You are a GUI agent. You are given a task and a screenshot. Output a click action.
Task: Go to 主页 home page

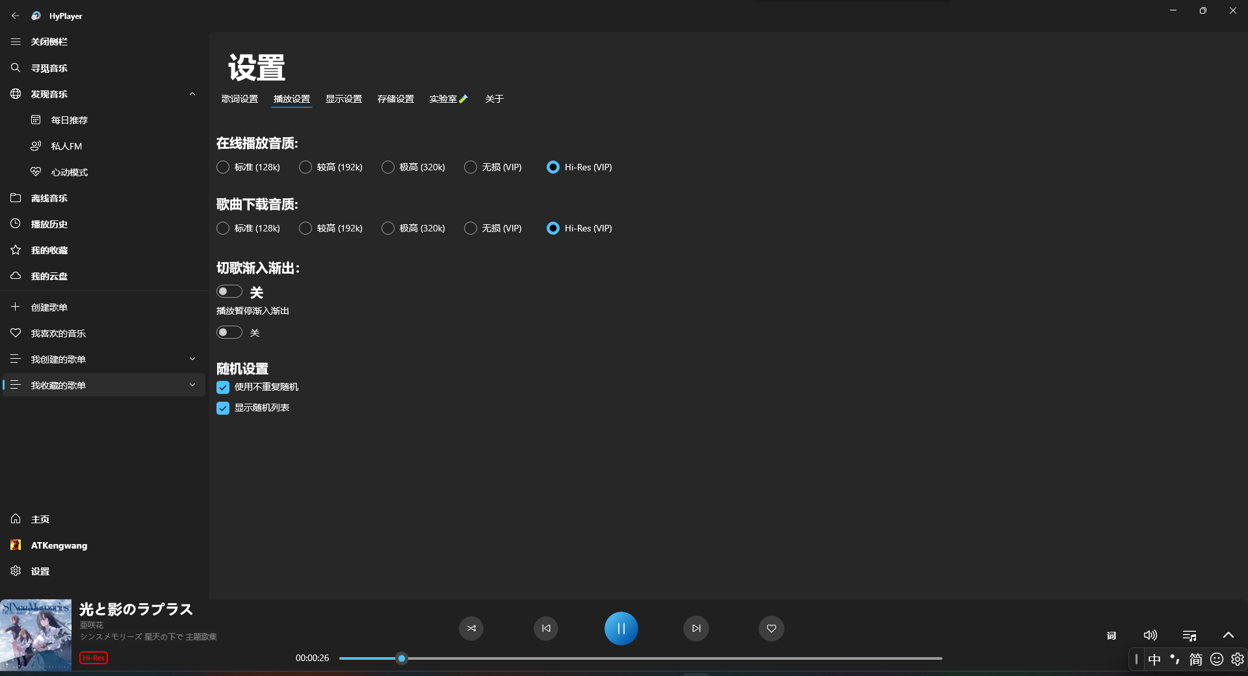click(40, 519)
